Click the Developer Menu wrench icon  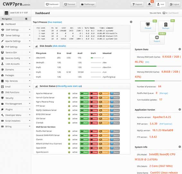click(x=2, y=115)
